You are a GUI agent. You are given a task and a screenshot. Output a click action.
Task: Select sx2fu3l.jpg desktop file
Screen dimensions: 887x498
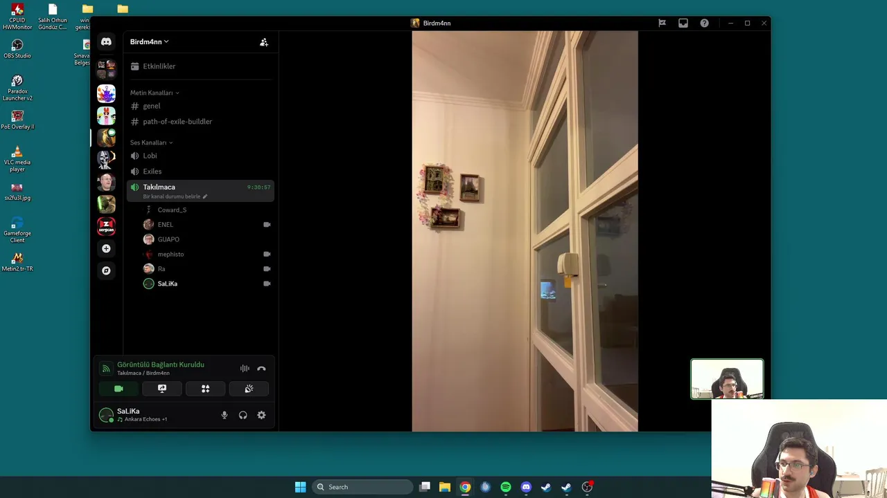[x=17, y=191]
